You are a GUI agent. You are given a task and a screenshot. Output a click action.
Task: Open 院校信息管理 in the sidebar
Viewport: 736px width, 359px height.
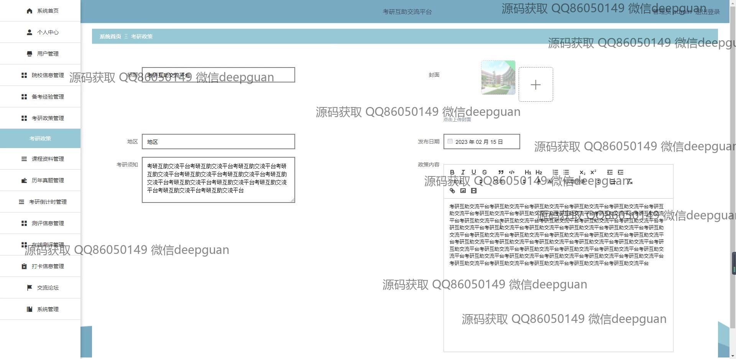click(x=48, y=75)
